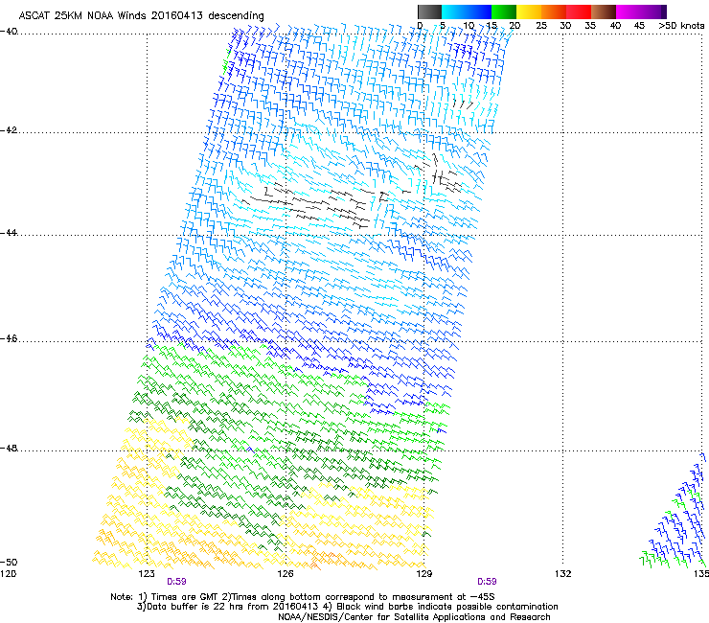Click the '>50 knots' legend label
The width and height of the screenshot is (709, 623).
pos(681,26)
